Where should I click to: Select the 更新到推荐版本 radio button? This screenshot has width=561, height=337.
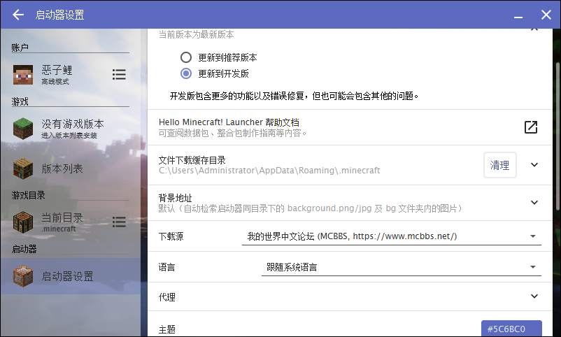185,57
